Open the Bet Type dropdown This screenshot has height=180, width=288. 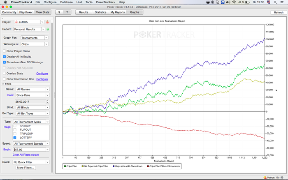point(33,113)
